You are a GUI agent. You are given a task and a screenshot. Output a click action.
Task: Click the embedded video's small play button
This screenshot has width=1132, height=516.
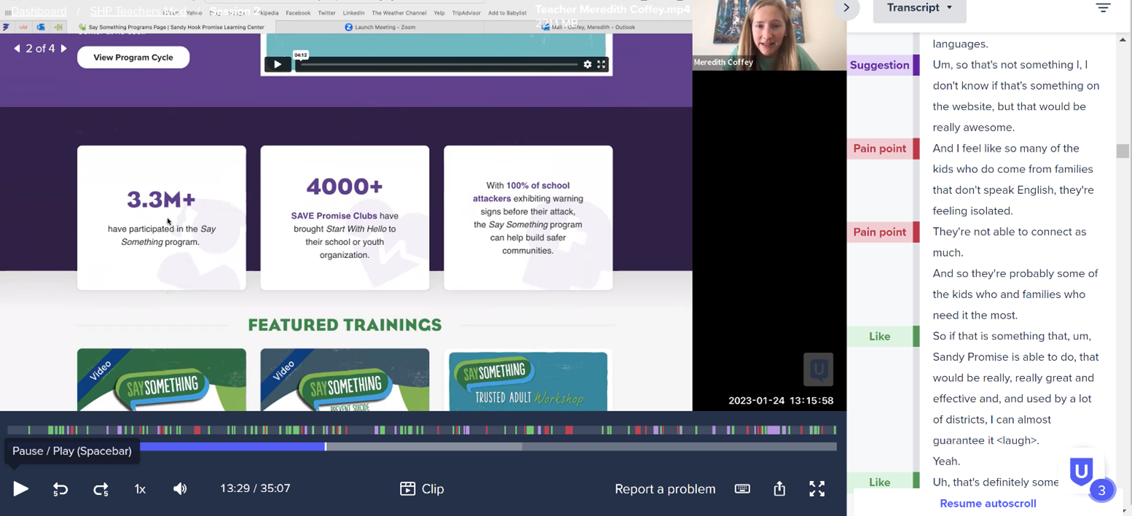277,64
